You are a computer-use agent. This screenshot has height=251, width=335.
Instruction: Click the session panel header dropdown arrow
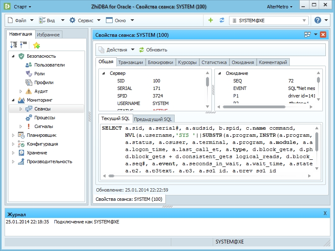pos(316,34)
